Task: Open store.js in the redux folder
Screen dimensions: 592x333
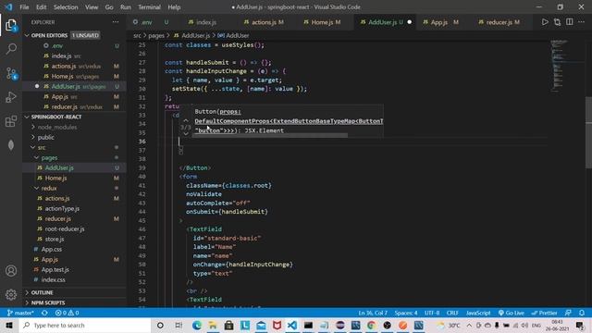Action: 55,239
